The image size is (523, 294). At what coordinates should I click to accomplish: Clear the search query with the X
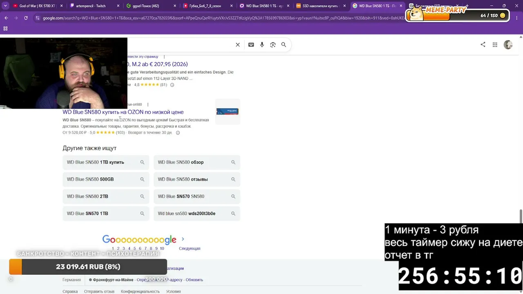[x=238, y=45]
